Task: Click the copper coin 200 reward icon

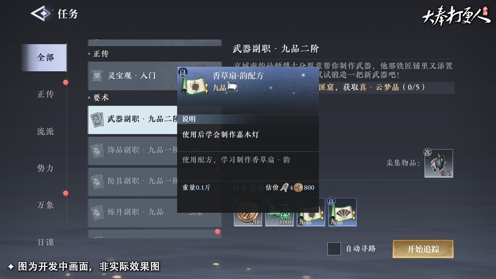Action: point(248,212)
